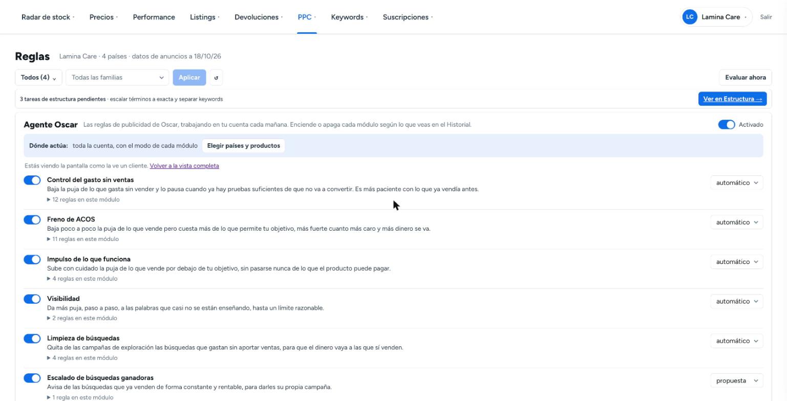This screenshot has height=401, width=787.
Task: Toggle the Freno de ACOS module
Action: (x=32, y=220)
